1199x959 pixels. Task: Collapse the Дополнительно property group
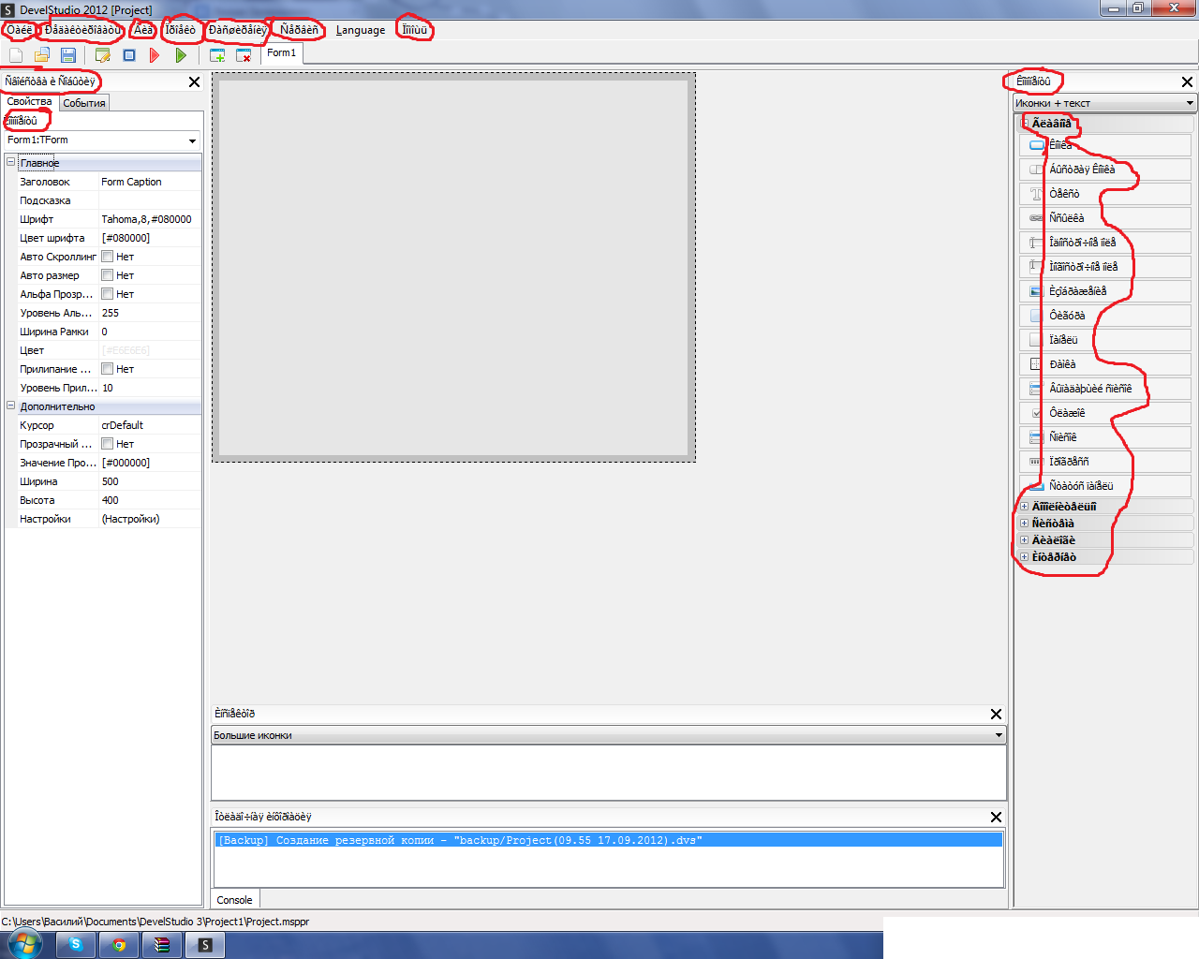11,406
